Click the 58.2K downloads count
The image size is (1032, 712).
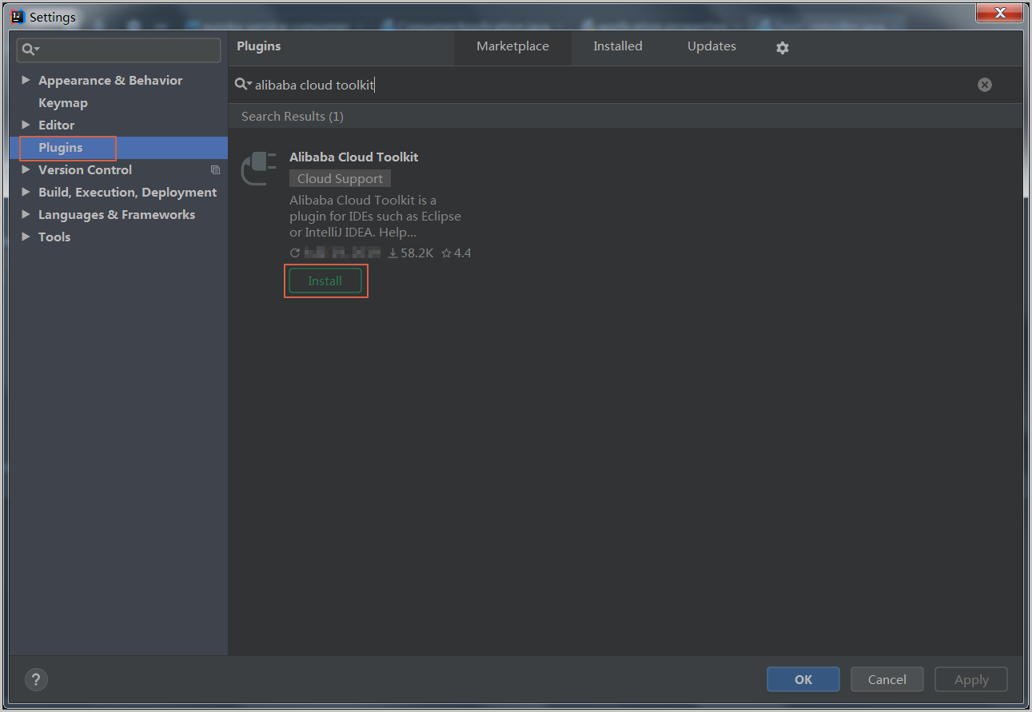[411, 253]
